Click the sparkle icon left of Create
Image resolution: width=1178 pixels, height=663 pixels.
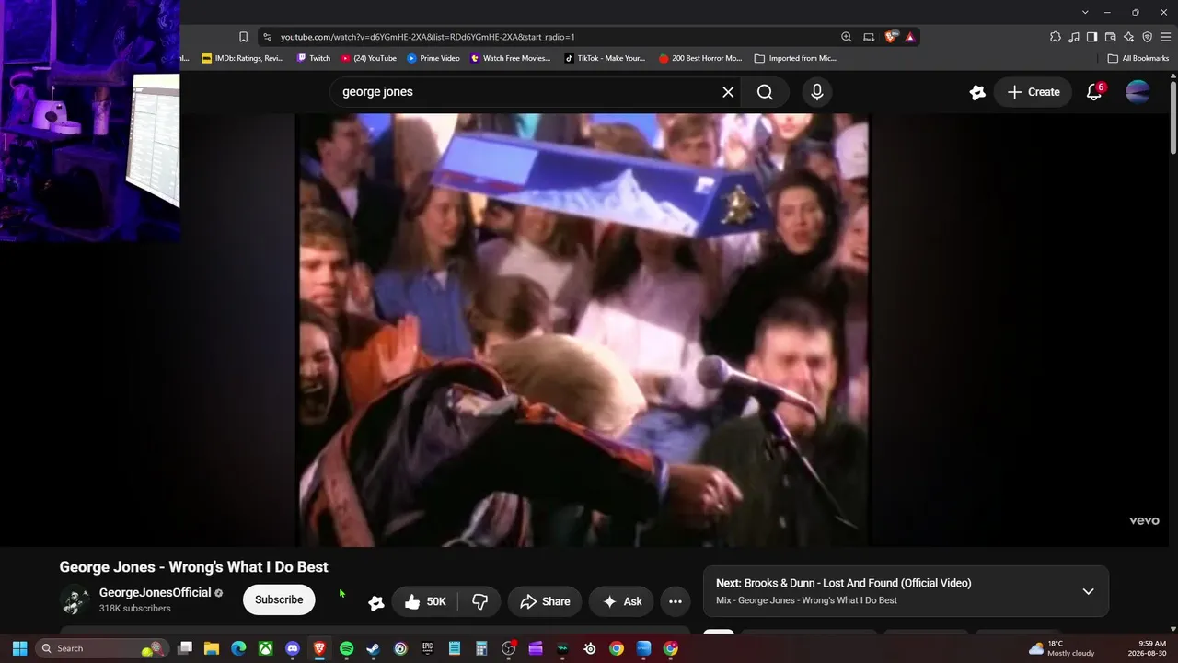977,92
